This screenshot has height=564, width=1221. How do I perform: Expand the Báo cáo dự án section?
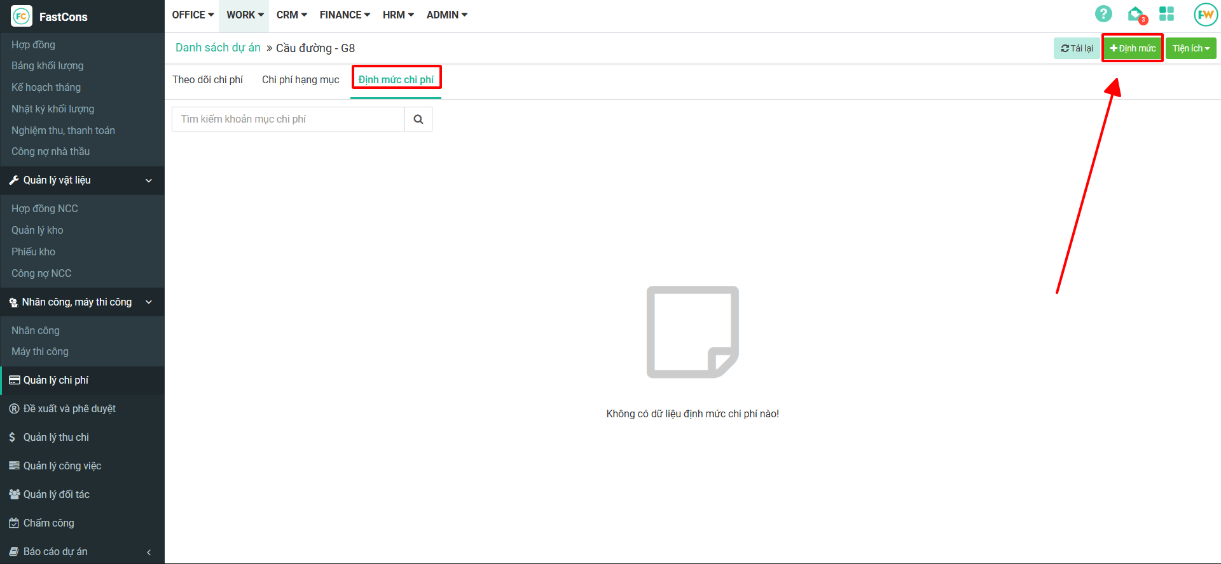pos(149,553)
